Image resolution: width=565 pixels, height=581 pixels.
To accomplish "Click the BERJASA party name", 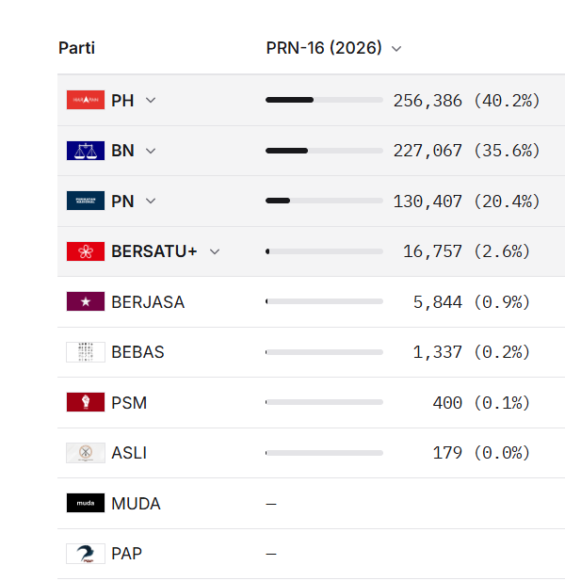I will [148, 302].
